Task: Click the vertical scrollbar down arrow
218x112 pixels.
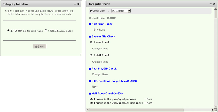Action: point(216,107)
